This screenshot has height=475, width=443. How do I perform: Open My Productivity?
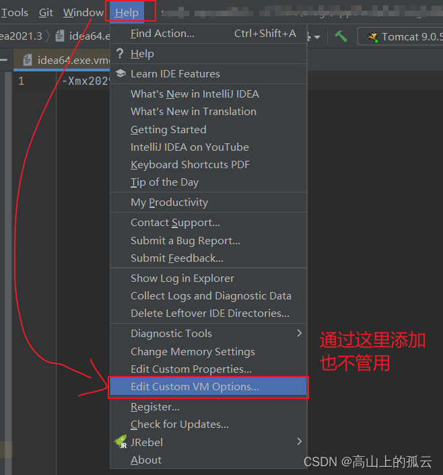pos(208,203)
